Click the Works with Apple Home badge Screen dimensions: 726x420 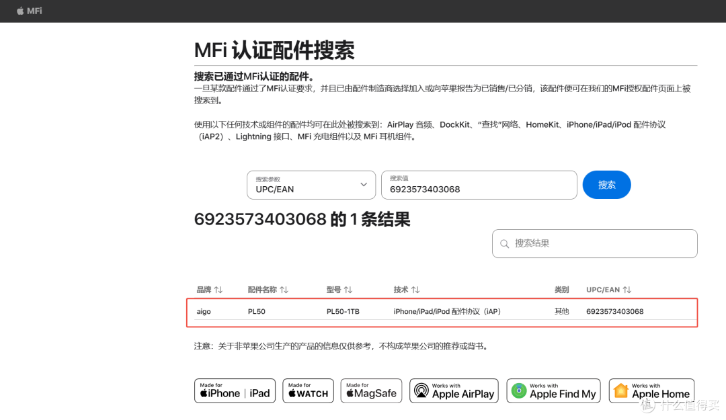tap(651, 391)
